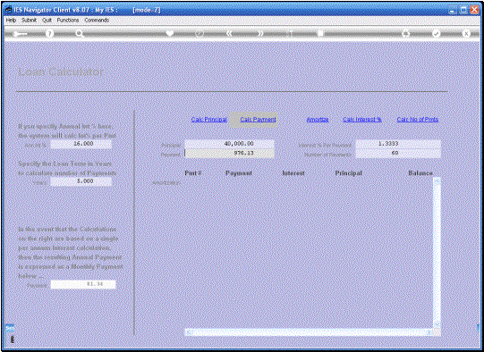Click the clock icon in toolbar
Viewport: 484px width, 352px height.
200,33
